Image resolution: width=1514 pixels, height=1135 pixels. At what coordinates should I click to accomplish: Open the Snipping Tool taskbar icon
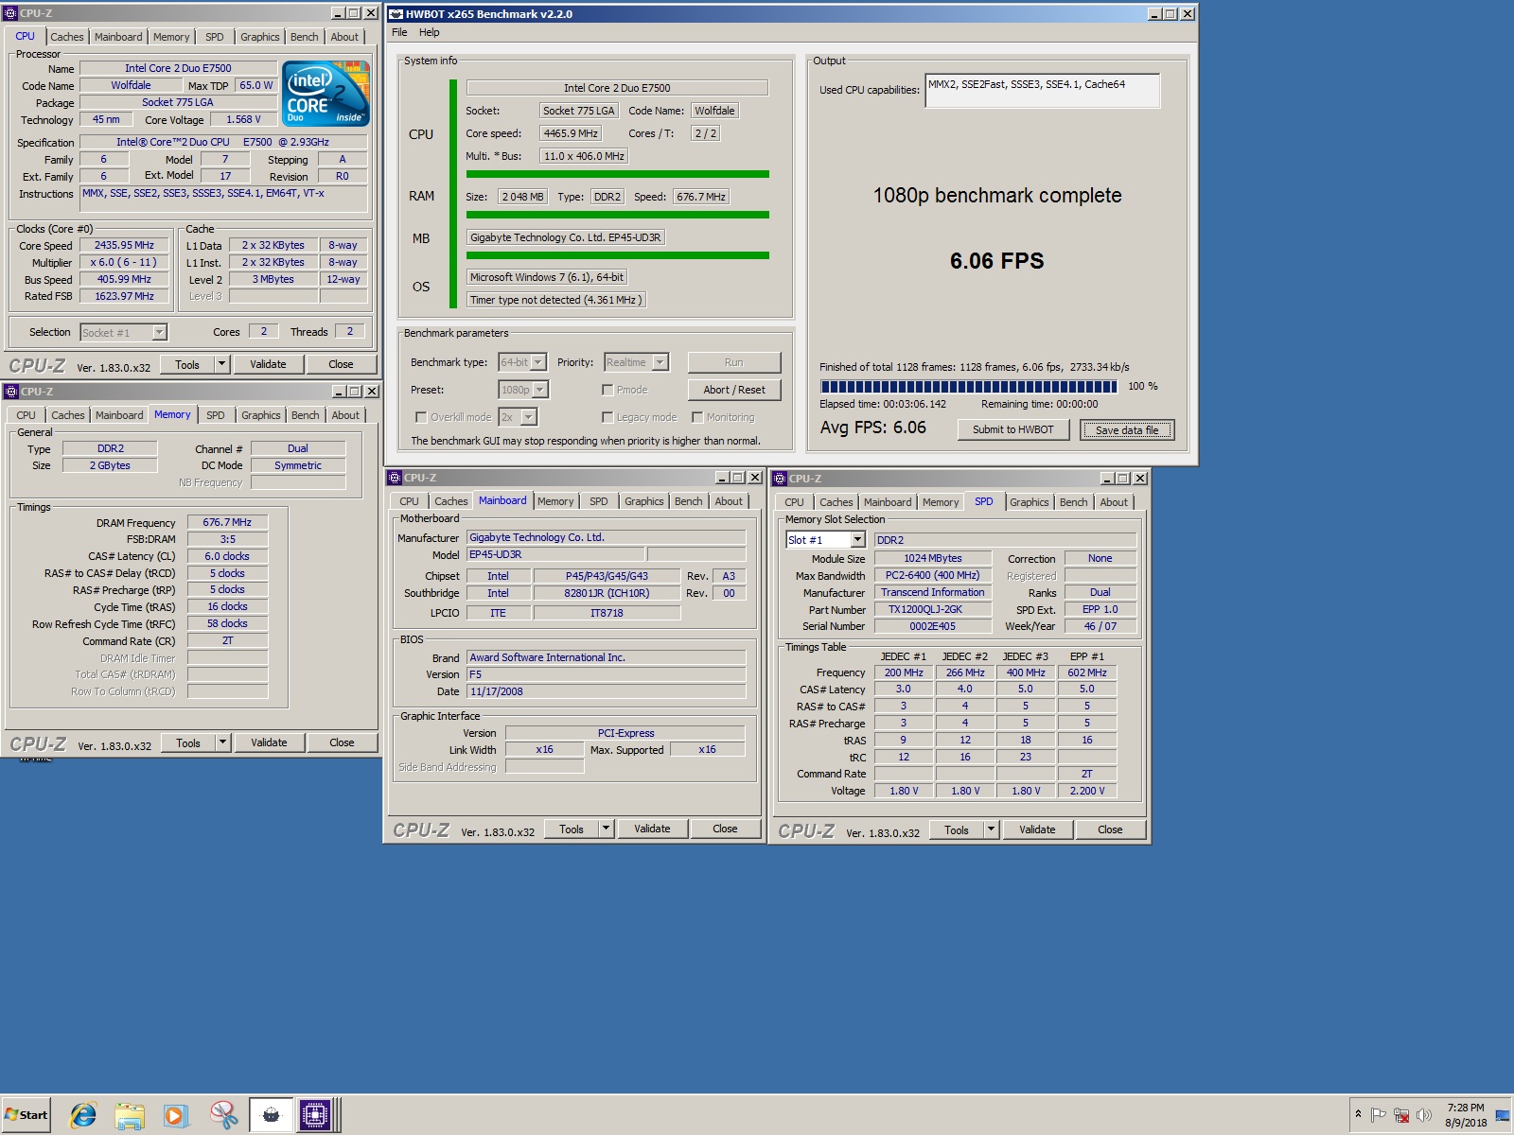(x=223, y=1115)
